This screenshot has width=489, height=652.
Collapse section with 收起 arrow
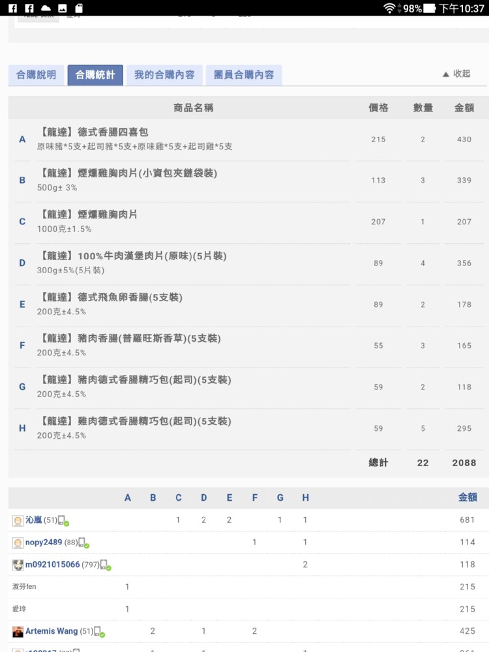pyautogui.click(x=456, y=74)
